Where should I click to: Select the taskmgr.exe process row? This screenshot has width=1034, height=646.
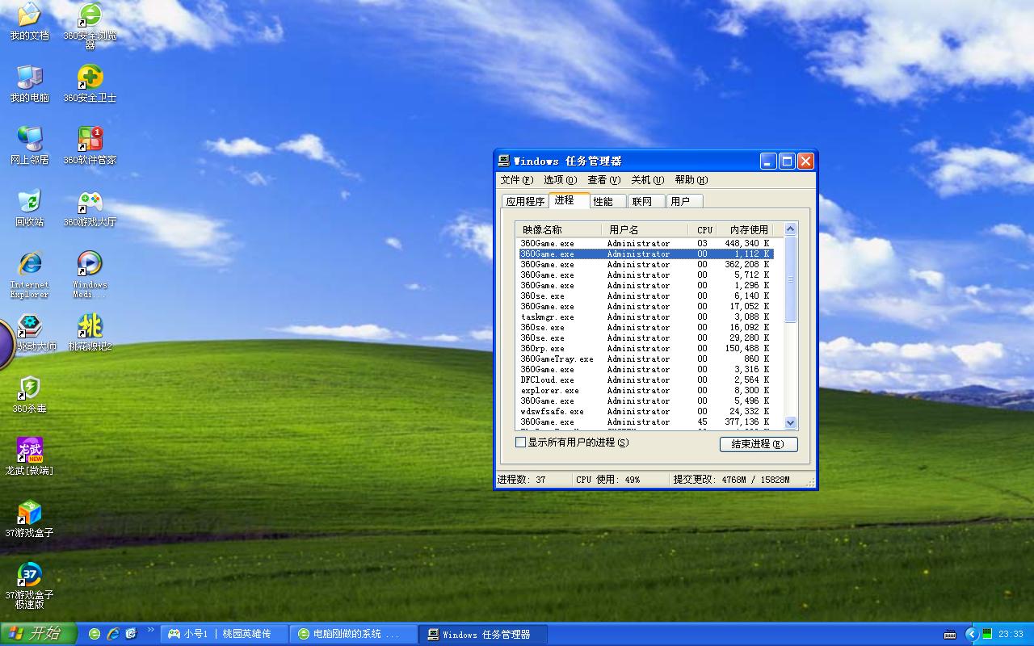(x=646, y=317)
